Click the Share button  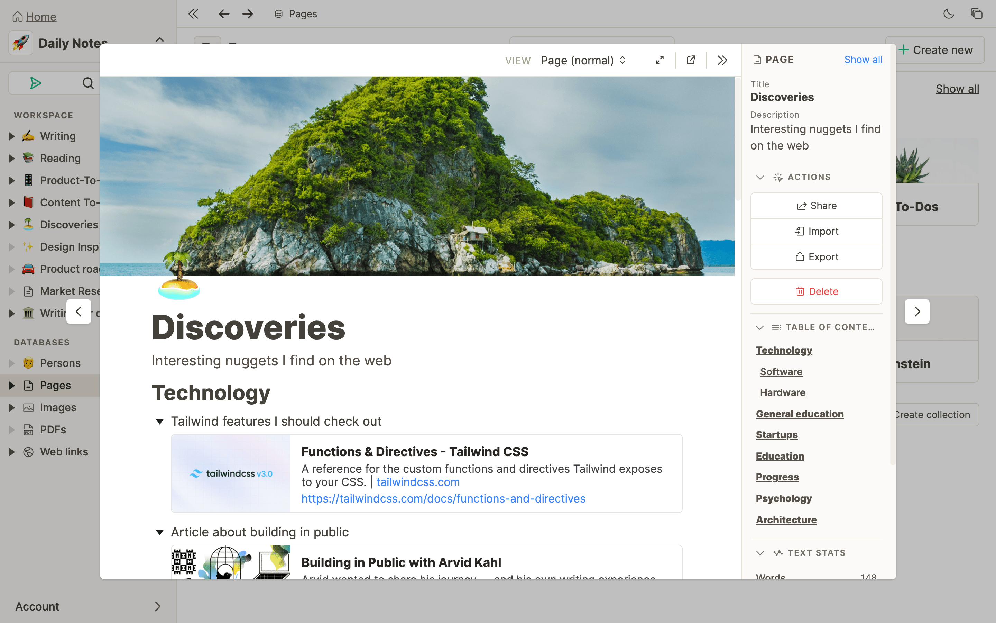coord(816,205)
